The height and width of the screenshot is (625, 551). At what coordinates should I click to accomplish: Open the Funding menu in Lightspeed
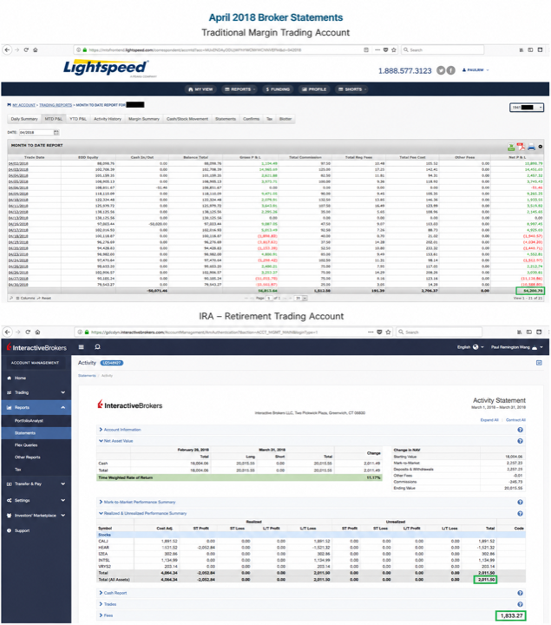pyautogui.click(x=278, y=89)
